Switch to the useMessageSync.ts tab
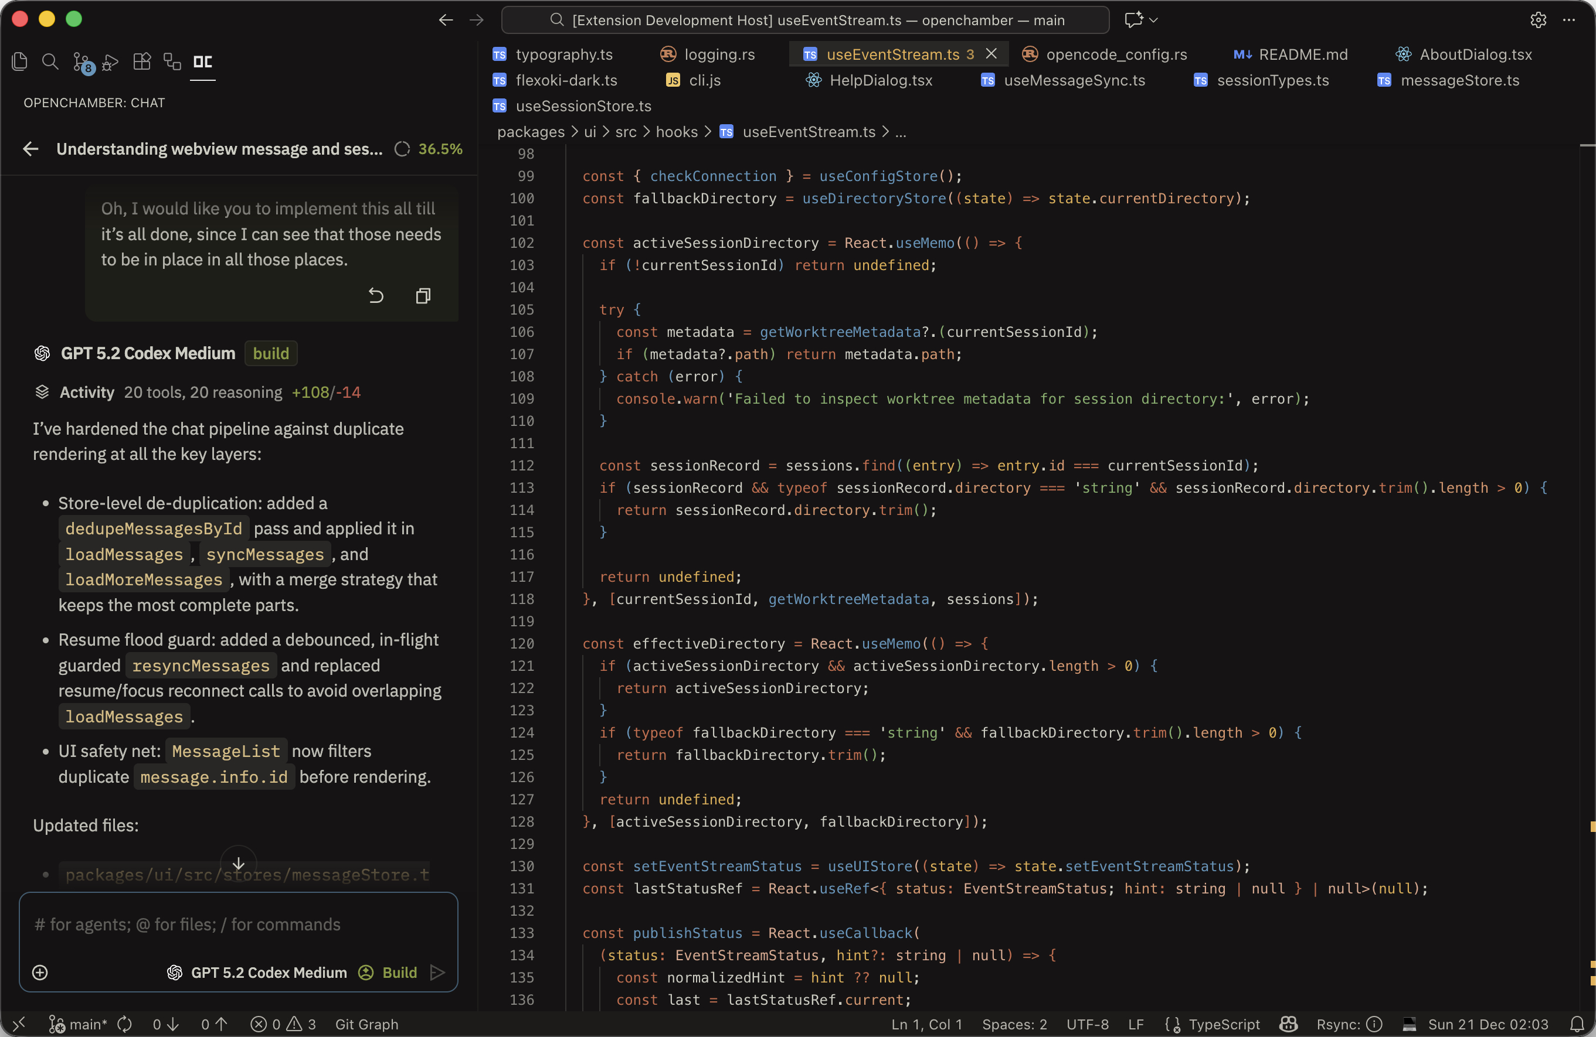 (x=1063, y=80)
